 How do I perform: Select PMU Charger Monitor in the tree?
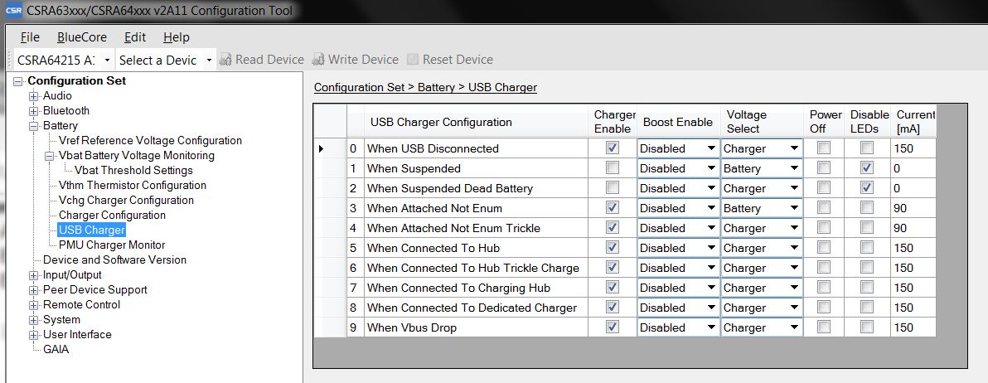point(112,245)
